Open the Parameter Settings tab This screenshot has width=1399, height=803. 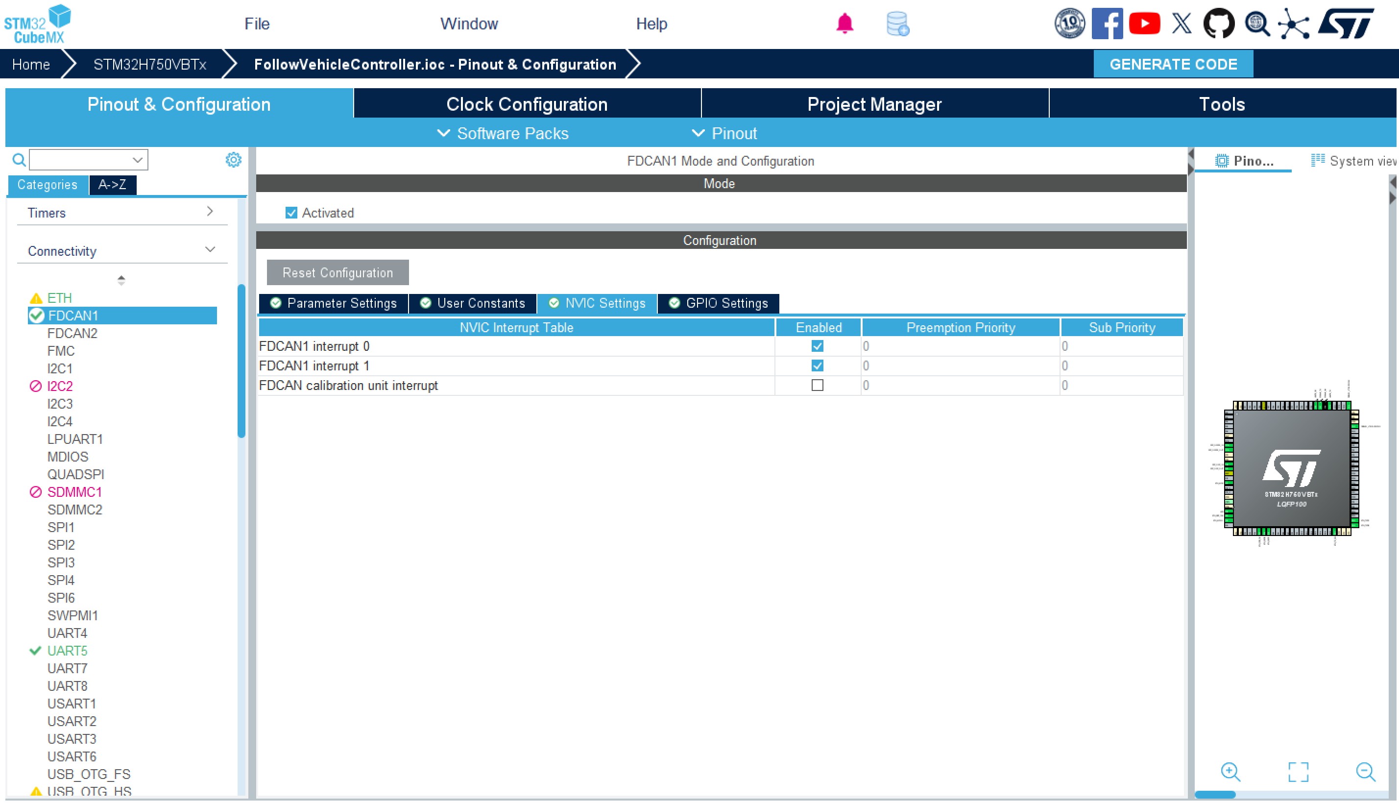click(334, 303)
